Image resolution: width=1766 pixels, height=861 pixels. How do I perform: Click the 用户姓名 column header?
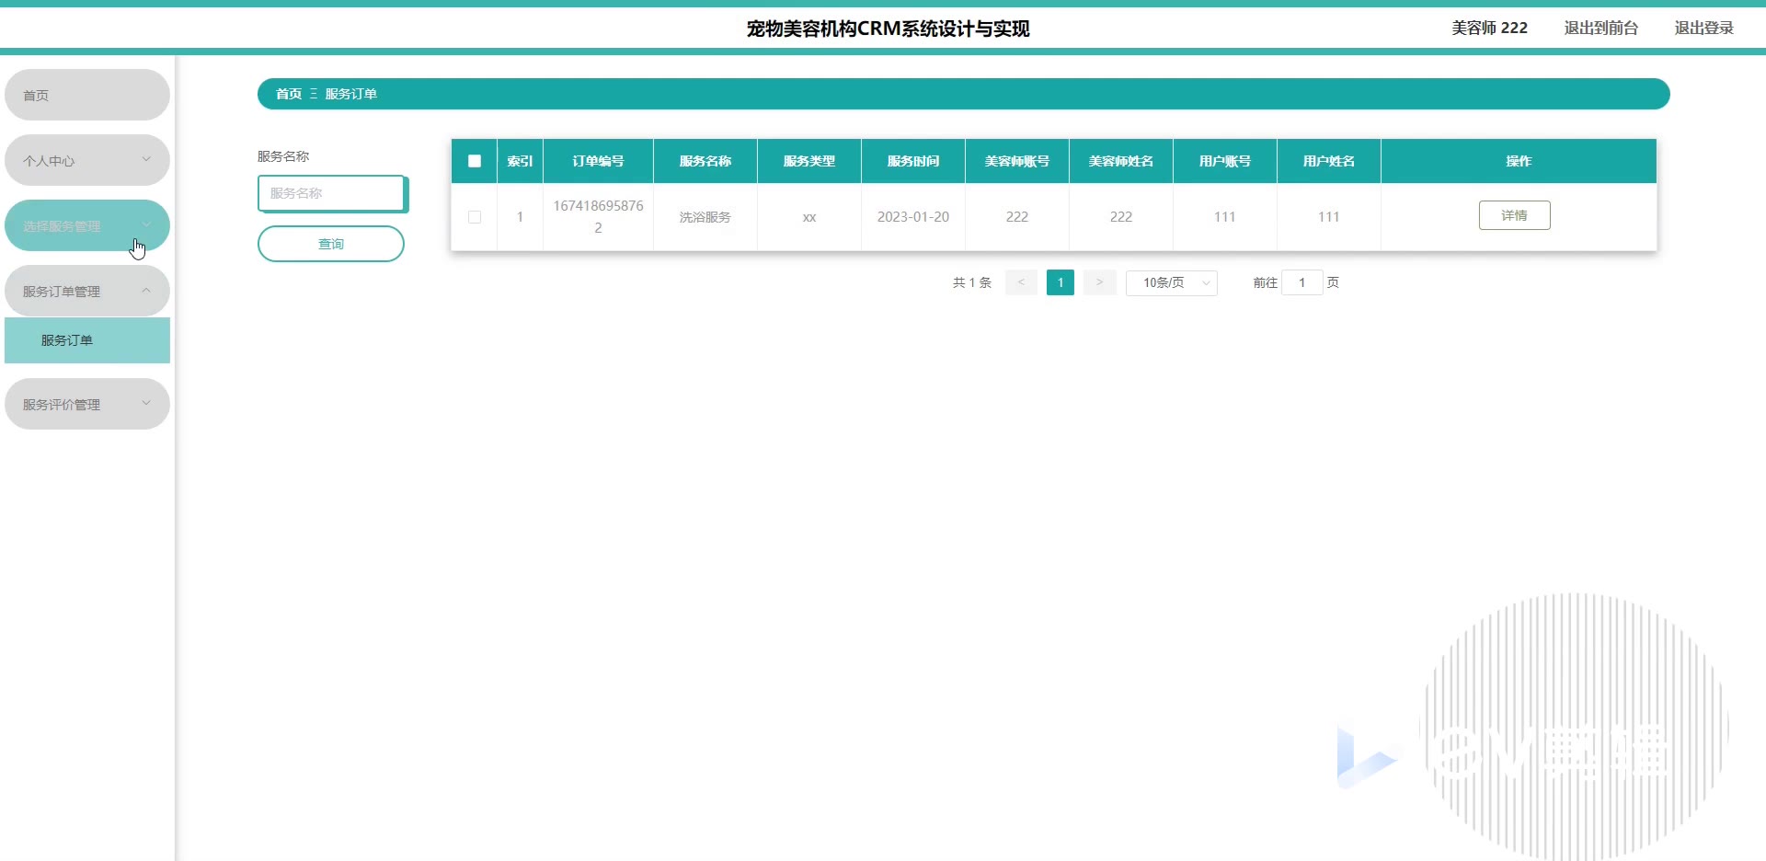coord(1329,161)
